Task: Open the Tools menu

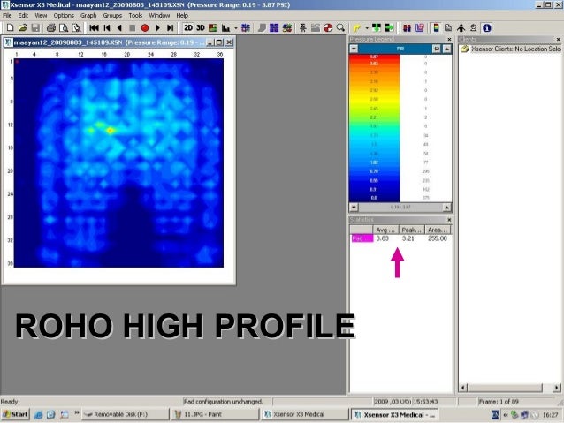Action: pos(135,15)
